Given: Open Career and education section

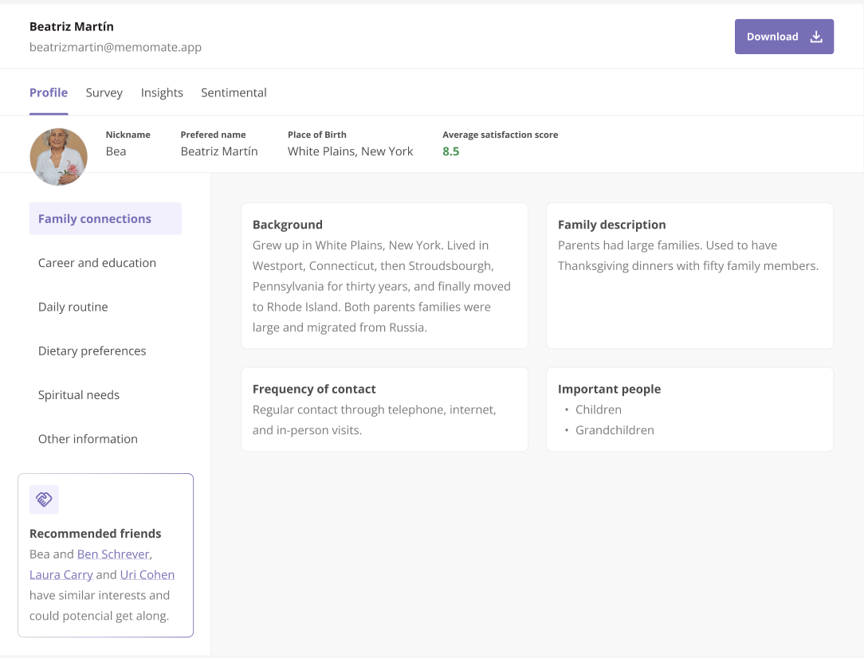Looking at the screenshot, I should [97, 263].
